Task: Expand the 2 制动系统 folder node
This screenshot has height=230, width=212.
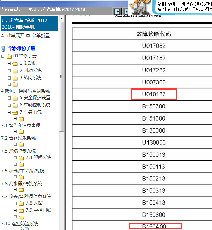Action: click(x=9, y=71)
